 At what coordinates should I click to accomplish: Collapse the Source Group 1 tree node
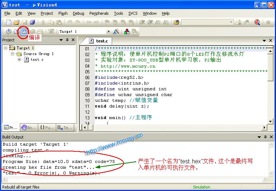[12, 54]
